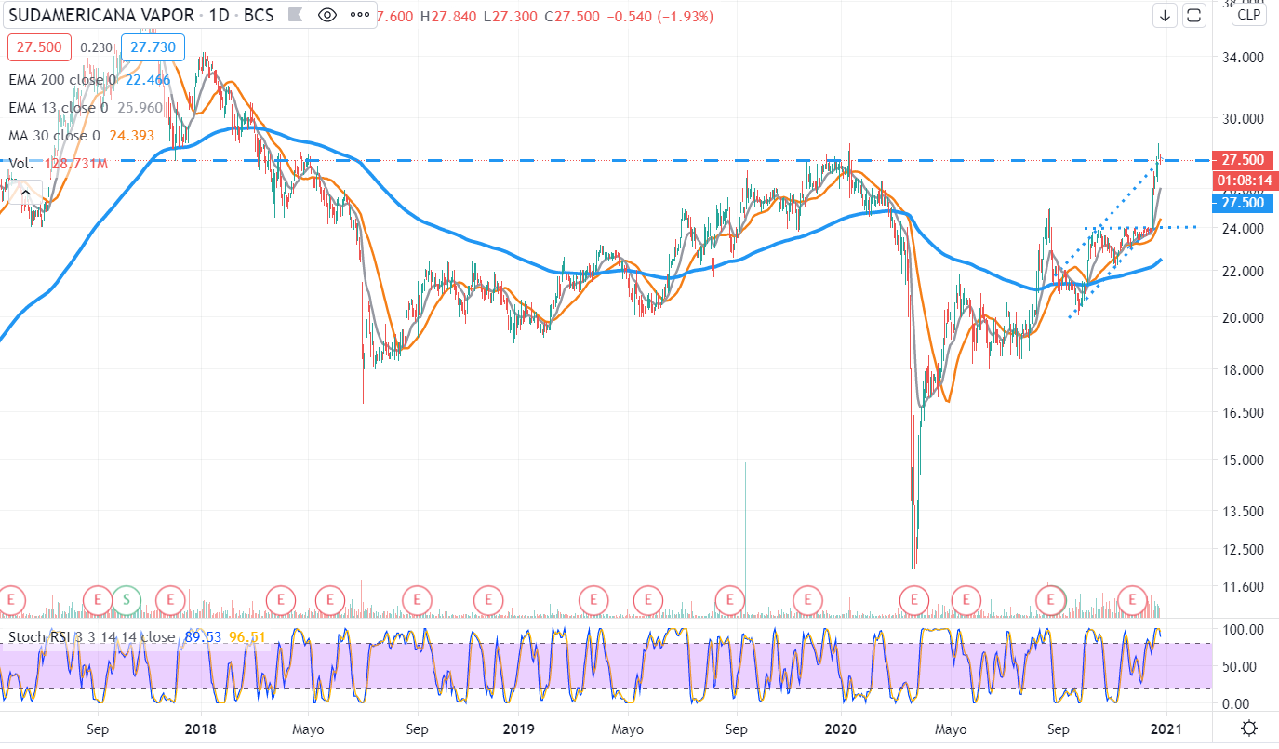This screenshot has height=749, width=1279.
Task: Click the Stoch RSI value 89.53
Action: tap(201, 637)
